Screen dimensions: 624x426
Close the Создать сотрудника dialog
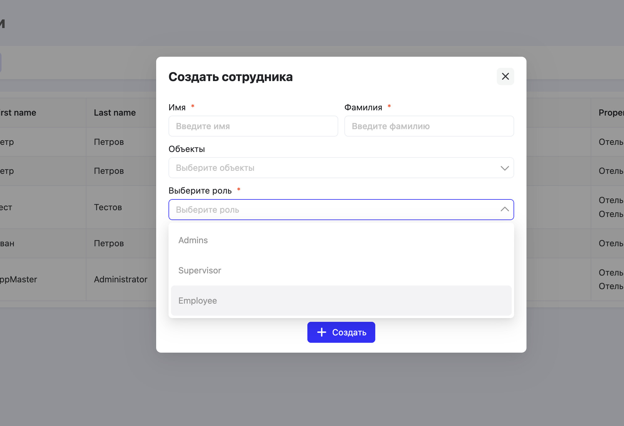point(505,76)
